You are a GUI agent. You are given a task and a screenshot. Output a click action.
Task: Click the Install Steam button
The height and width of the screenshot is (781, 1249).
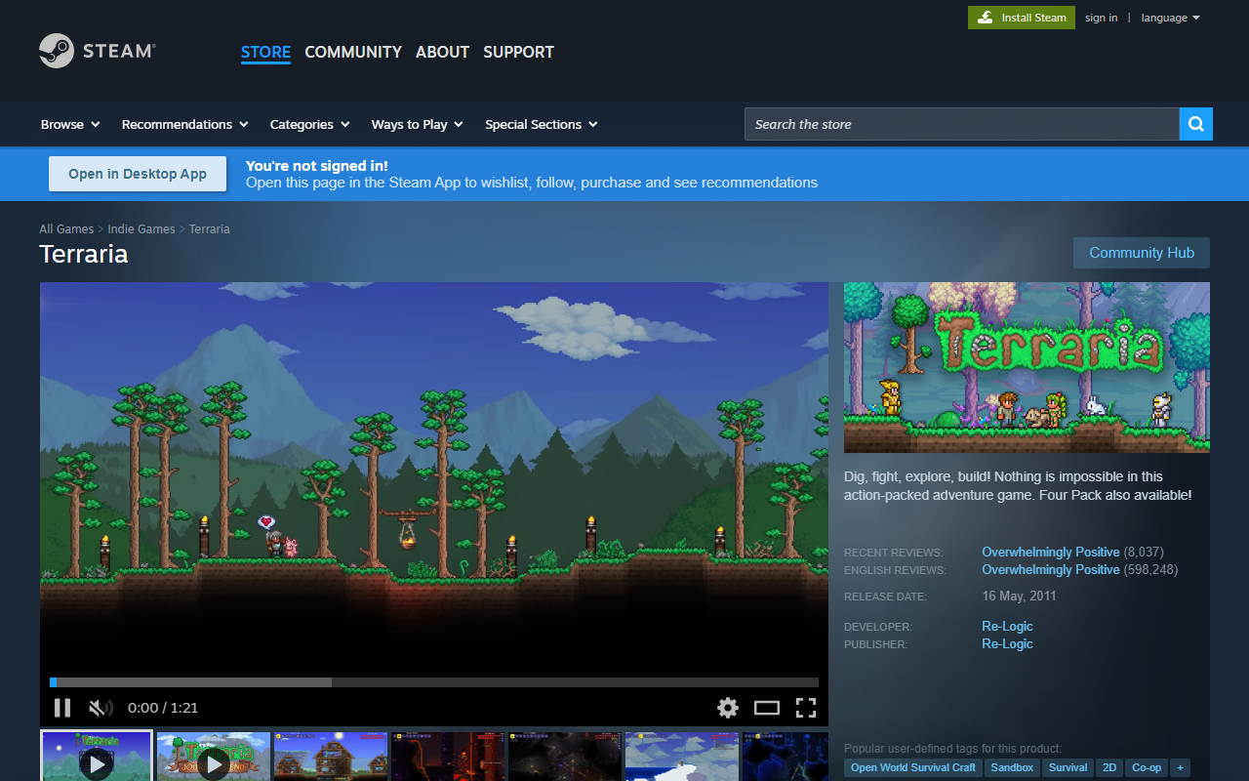click(x=1022, y=18)
